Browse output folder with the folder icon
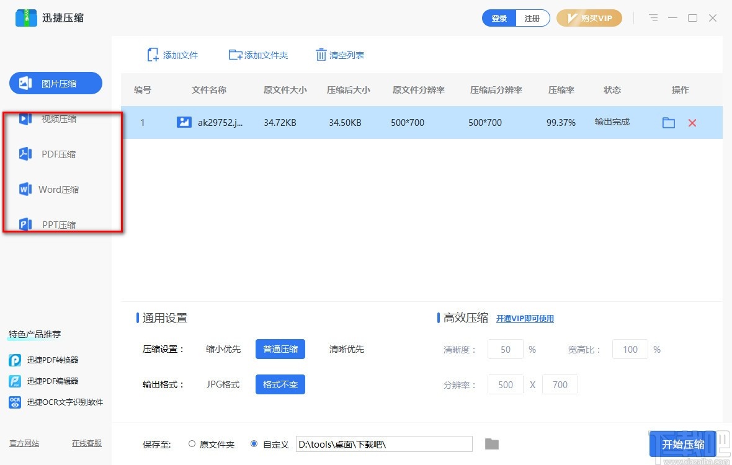 click(491, 443)
